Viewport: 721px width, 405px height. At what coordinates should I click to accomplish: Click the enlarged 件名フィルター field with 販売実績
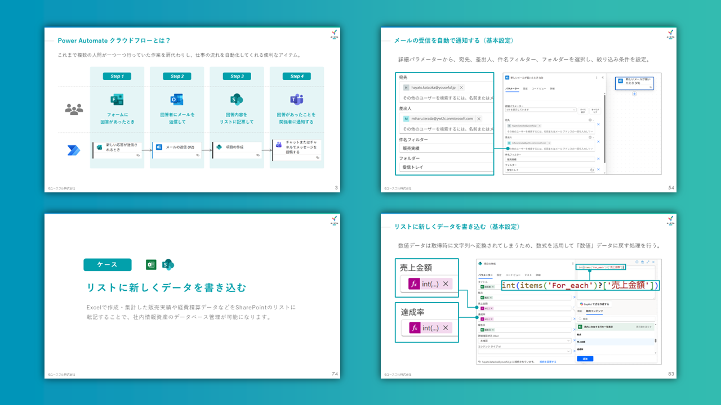pyautogui.click(x=445, y=148)
